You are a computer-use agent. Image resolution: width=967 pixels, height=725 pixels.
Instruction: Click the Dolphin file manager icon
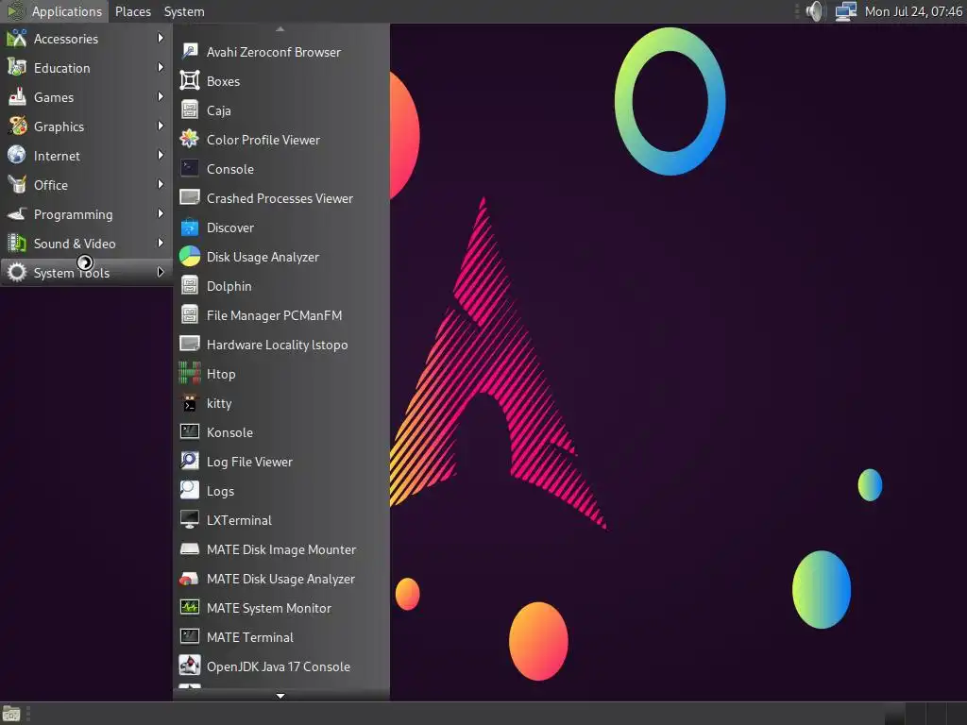click(189, 286)
